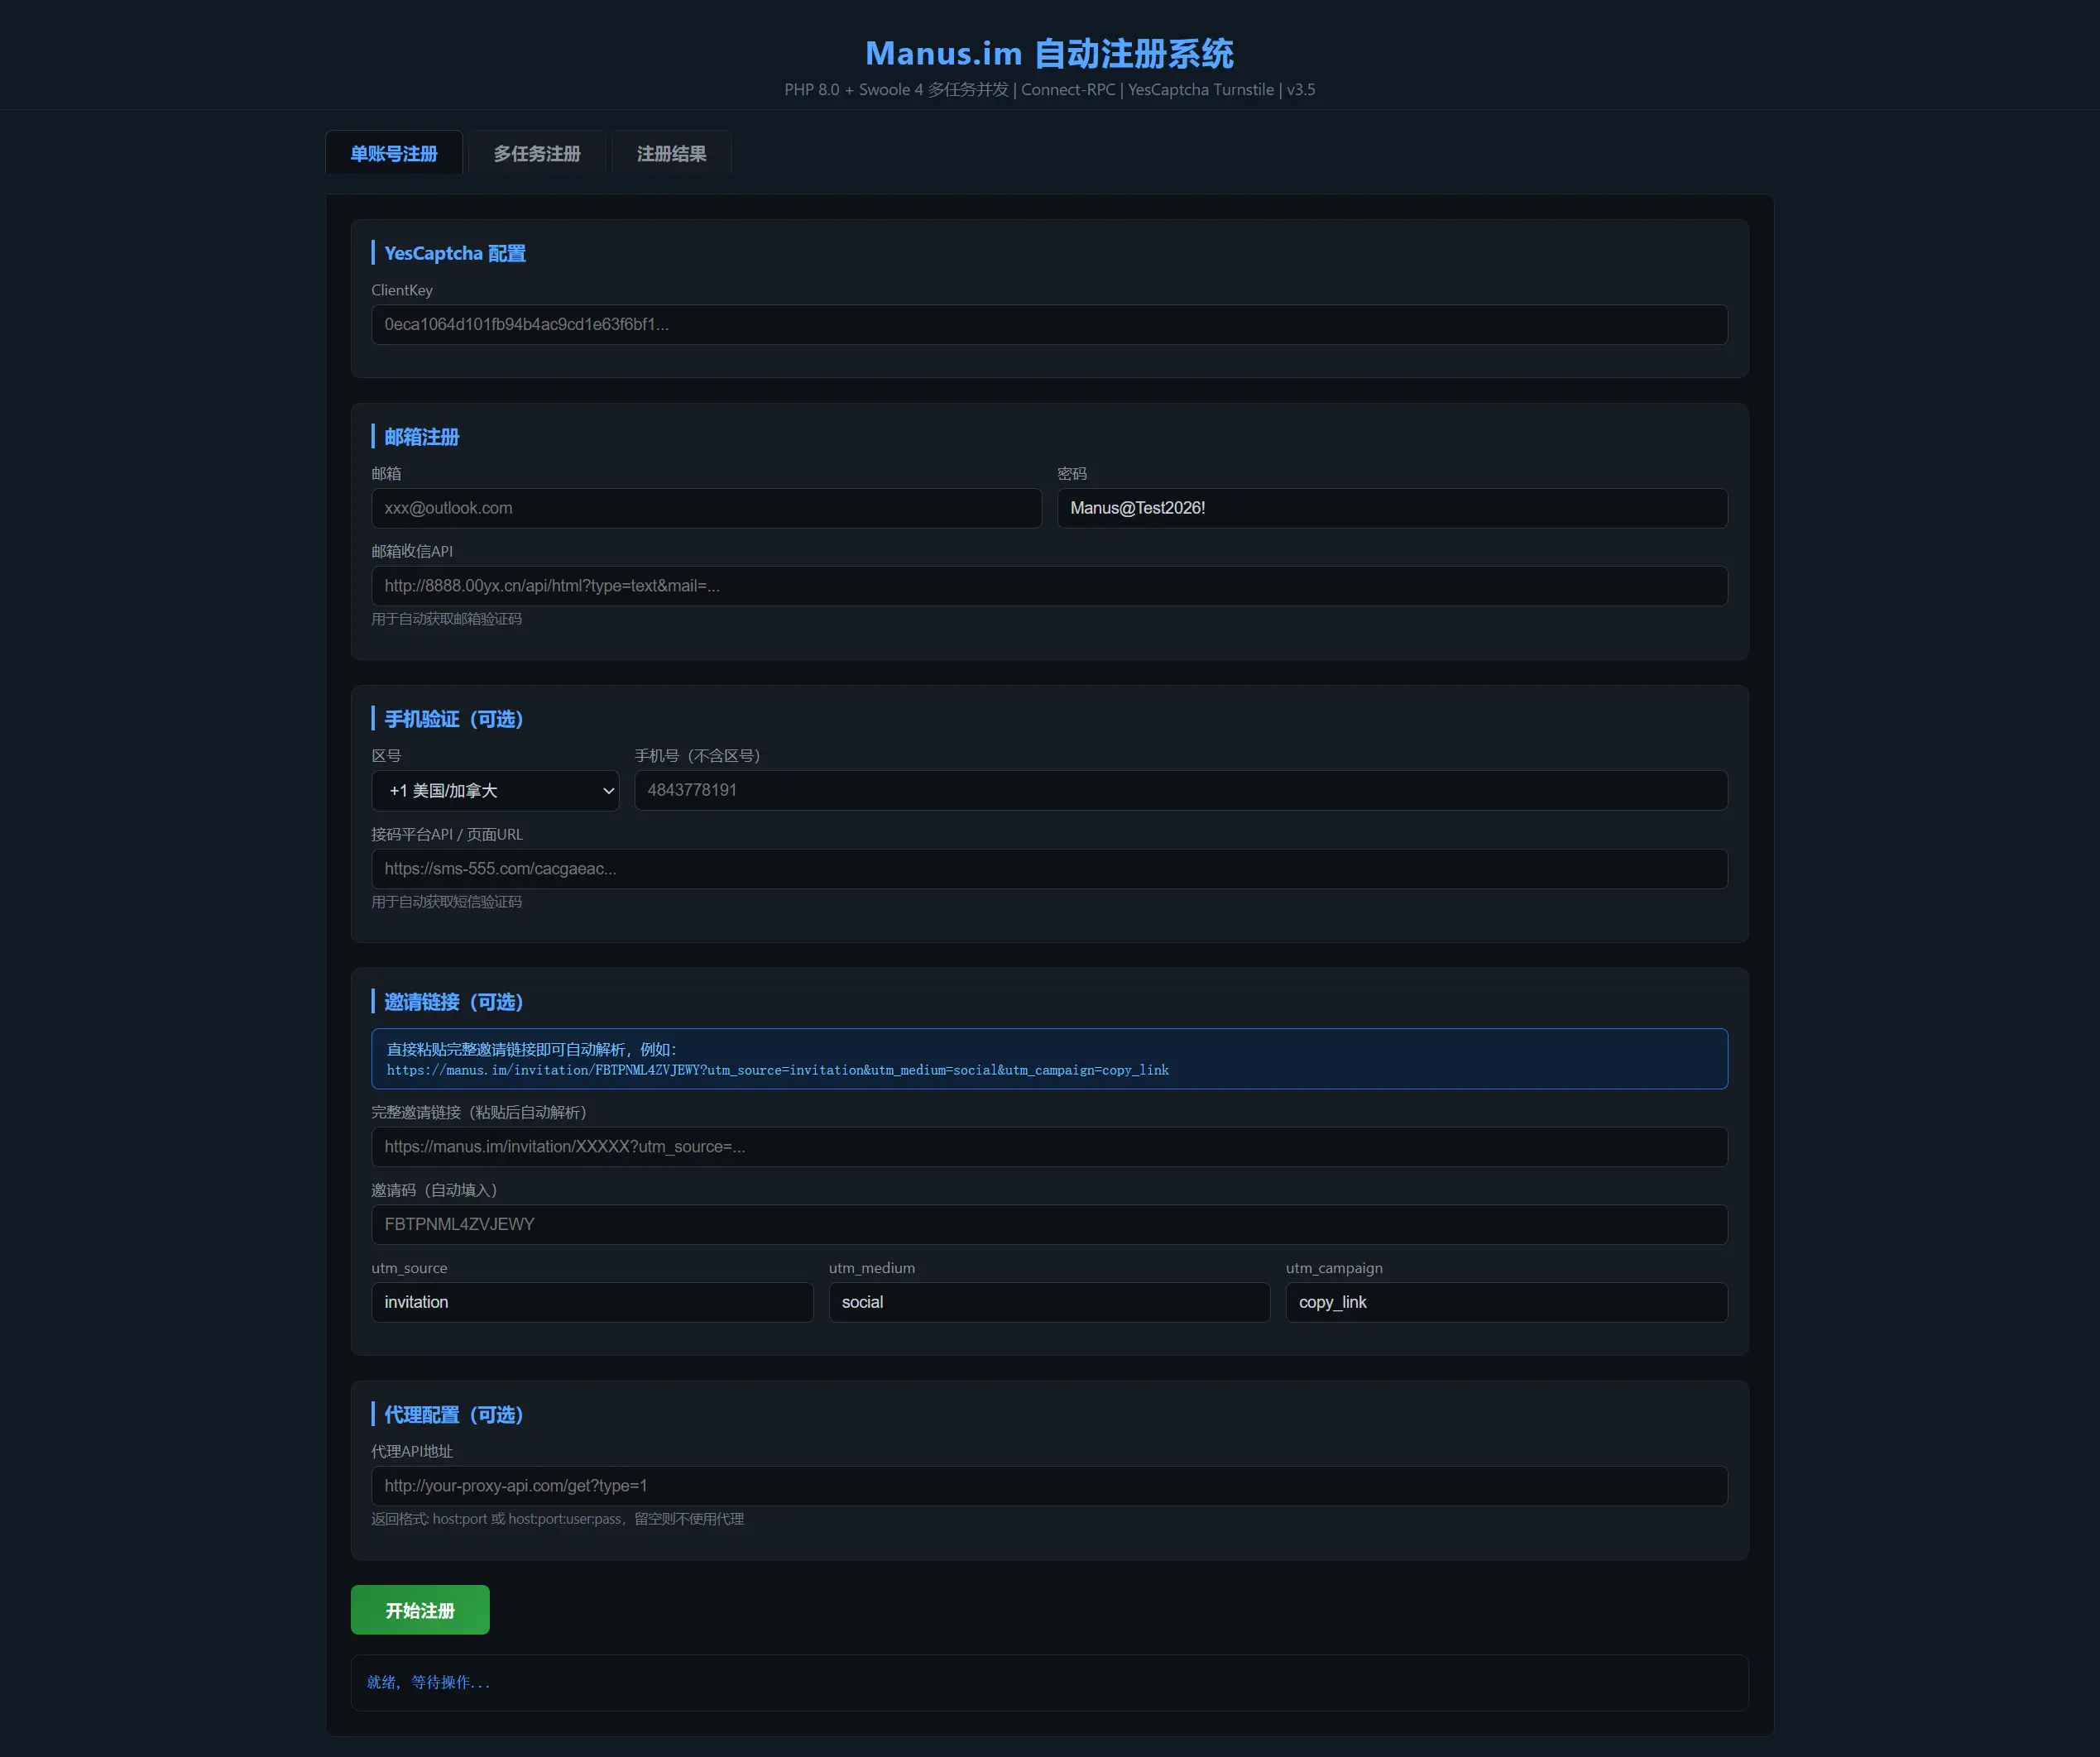Choose +1 美国/加拿大 region selector
This screenshot has height=1757, width=2100.
(494, 790)
